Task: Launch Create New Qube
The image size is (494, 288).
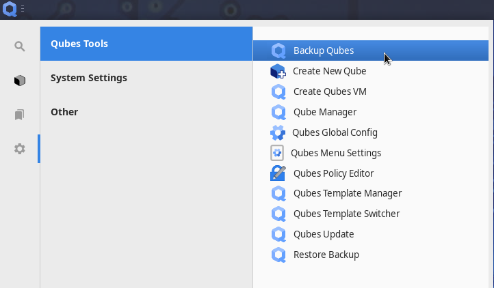Action: pyautogui.click(x=371, y=71)
